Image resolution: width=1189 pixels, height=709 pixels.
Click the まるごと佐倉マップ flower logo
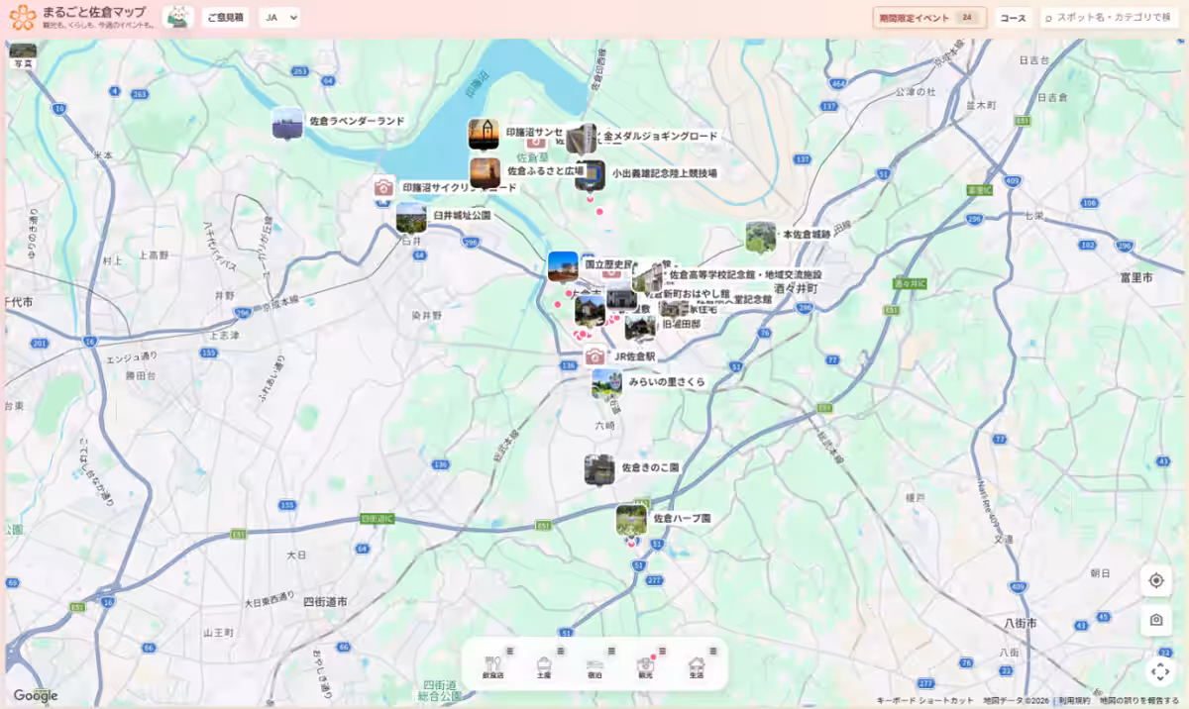(22, 17)
